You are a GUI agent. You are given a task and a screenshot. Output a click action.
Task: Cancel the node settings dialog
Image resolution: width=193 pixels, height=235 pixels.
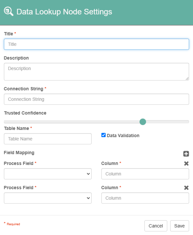(156, 226)
